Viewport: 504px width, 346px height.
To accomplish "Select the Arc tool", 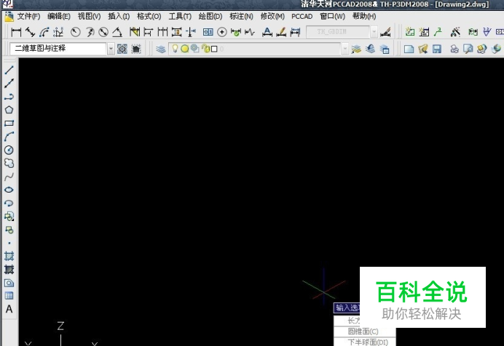I will 9,137.
